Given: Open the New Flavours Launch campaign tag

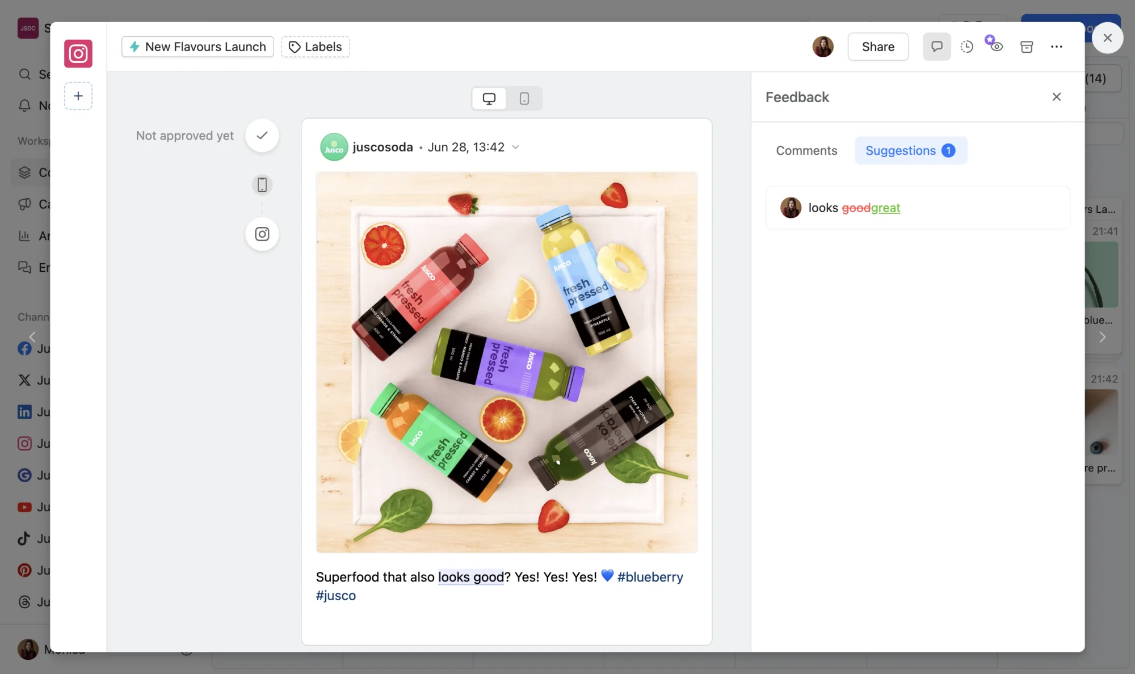Looking at the screenshot, I should point(197,47).
